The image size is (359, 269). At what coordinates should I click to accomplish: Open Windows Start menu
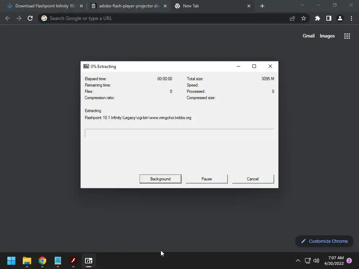point(12,261)
